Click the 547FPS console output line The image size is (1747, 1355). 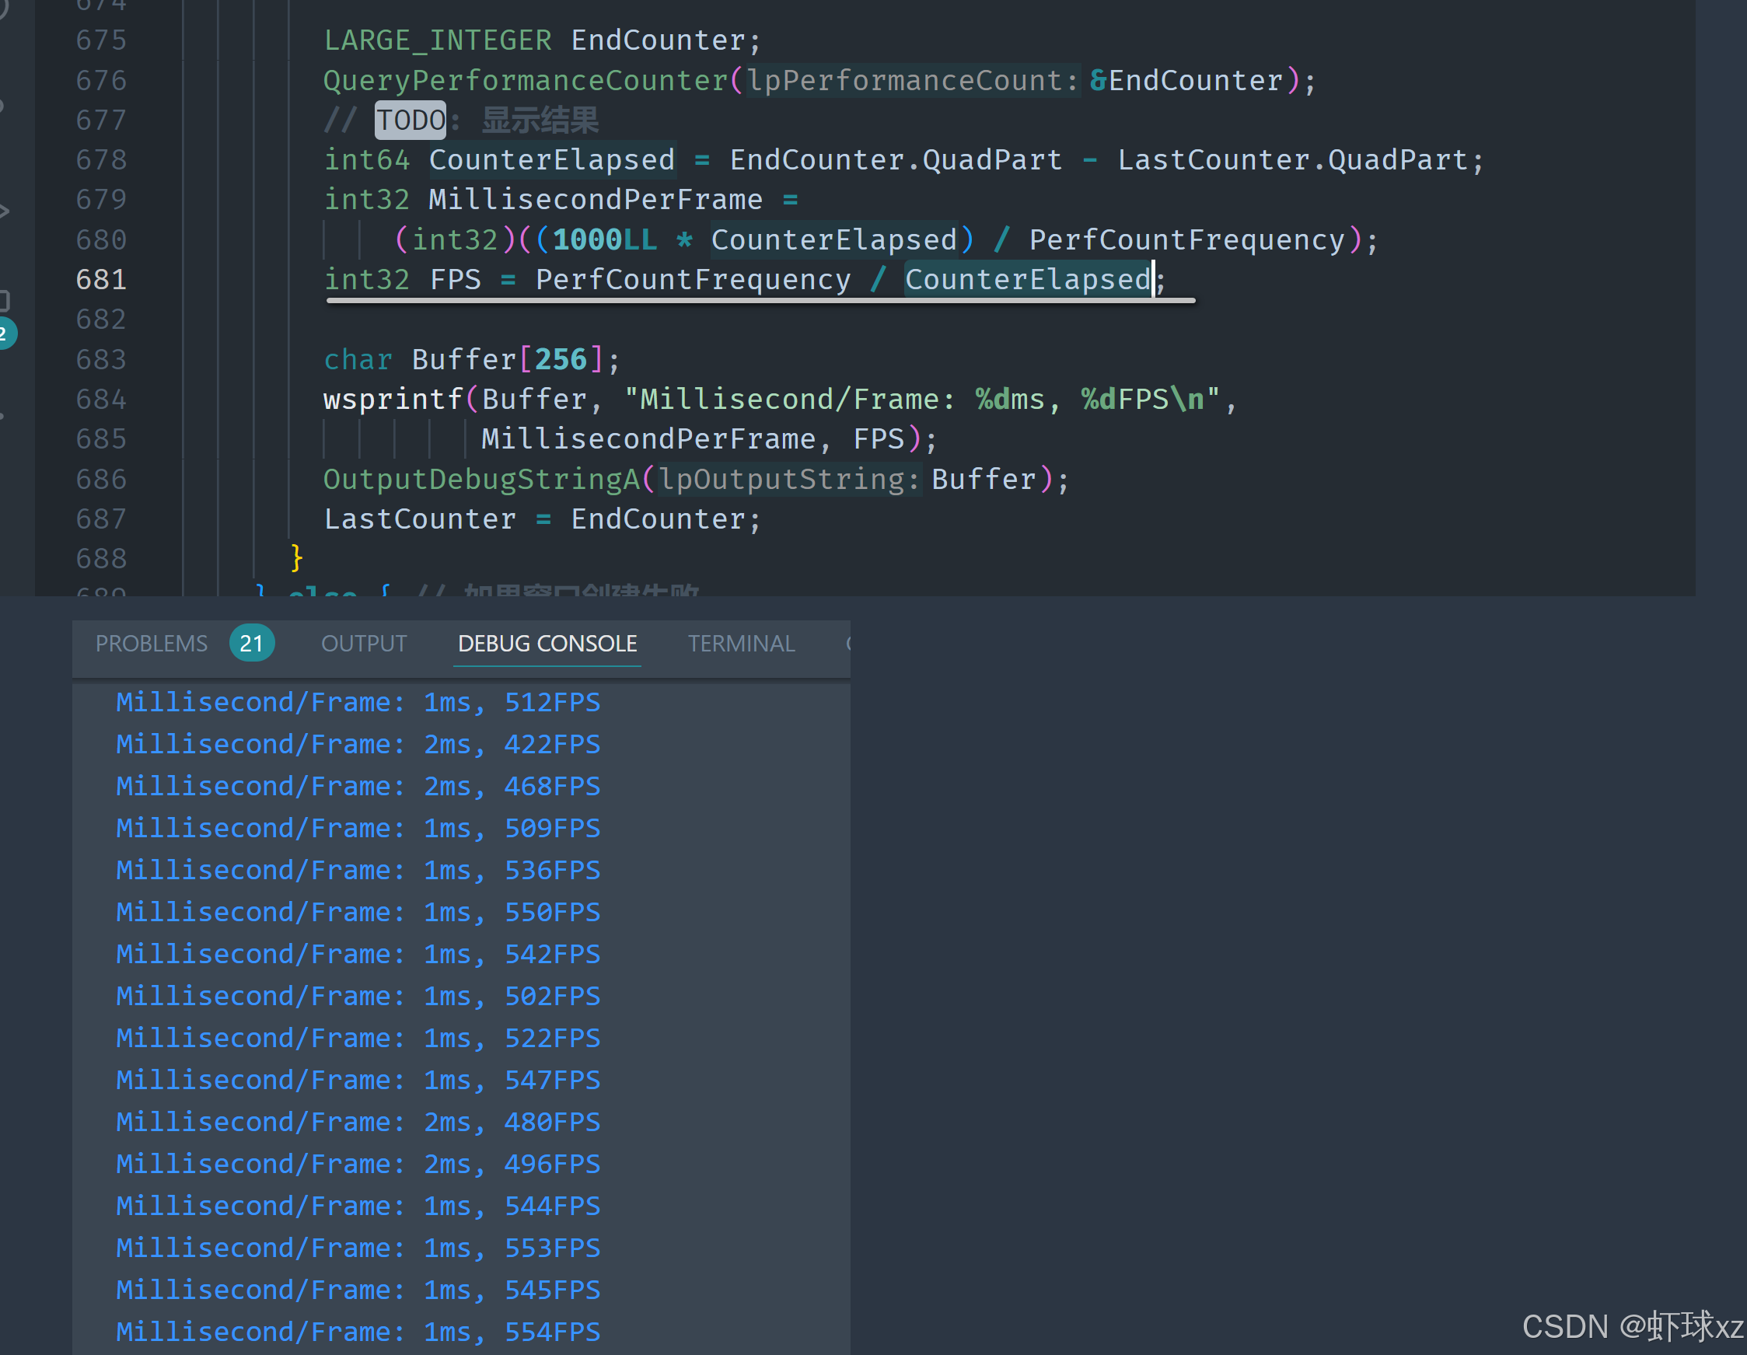(358, 1081)
